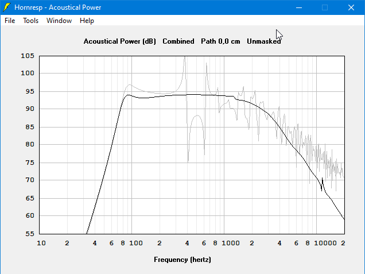Click the 60 value on the vertical axis
This screenshot has width=365, height=274.
tap(30, 215)
